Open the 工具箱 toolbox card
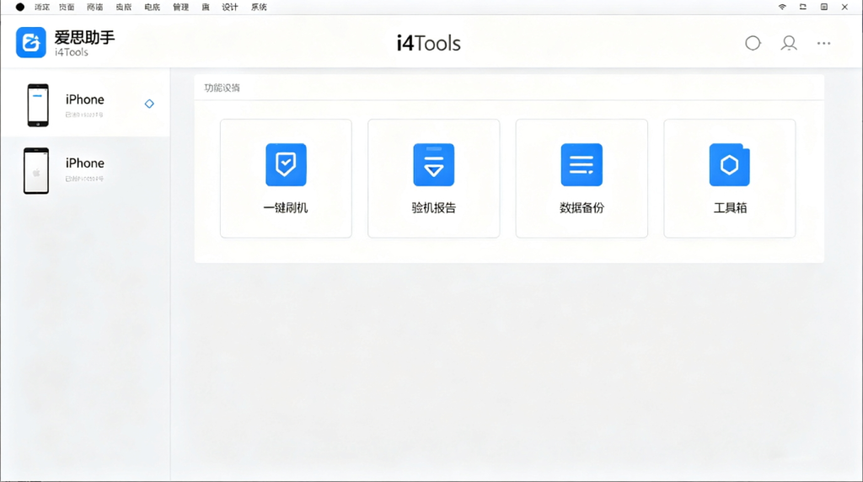This screenshot has height=482, width=863. click(729, 179)
